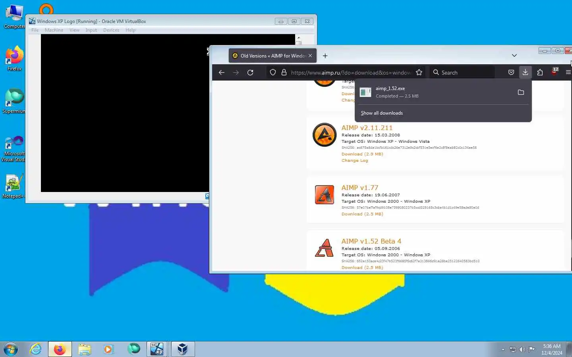Click the uBlock extension icon with badge 12
Screen dimensions: 572x357
pyautogui.click(x=555, y=72)
